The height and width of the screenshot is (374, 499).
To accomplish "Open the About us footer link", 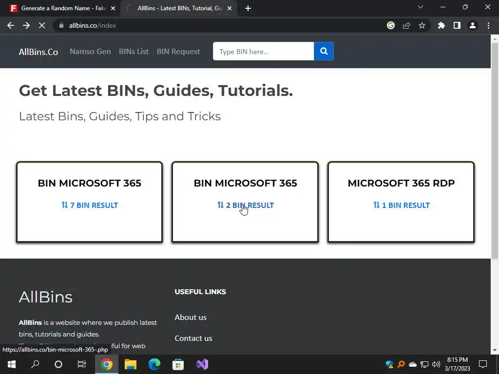I will [191, 317].
